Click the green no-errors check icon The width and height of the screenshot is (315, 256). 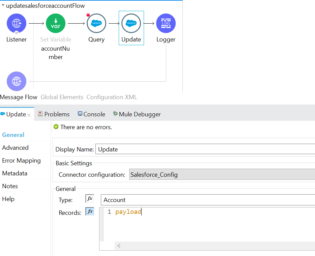click(x=56, y=126)
